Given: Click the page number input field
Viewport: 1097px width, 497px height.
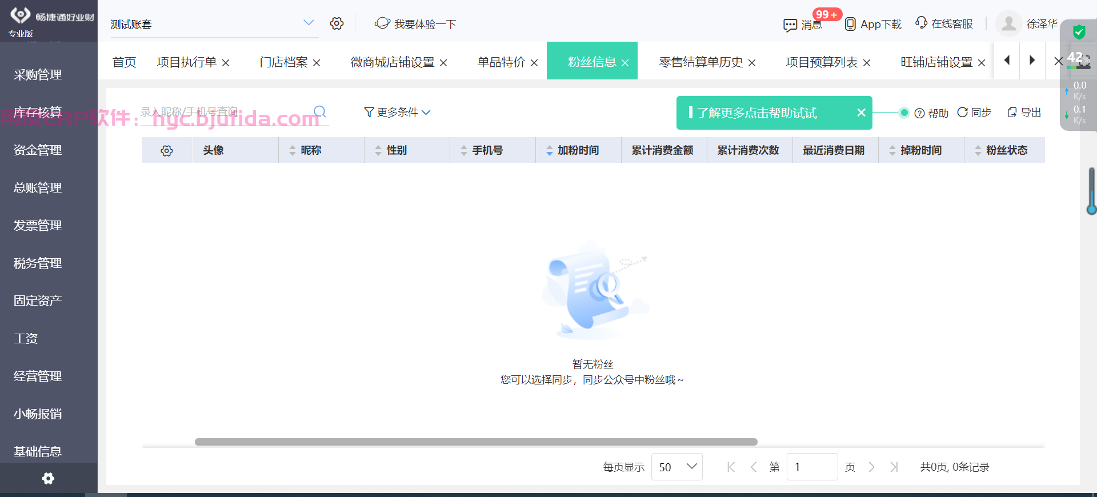Looking at the screenshot, I should [x=812, y=467].
